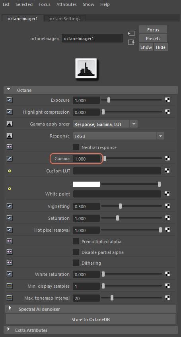Click the icon left of Max. tonemap interval
Viewport: 181px width, 337px height.
[x=10, y=298]
